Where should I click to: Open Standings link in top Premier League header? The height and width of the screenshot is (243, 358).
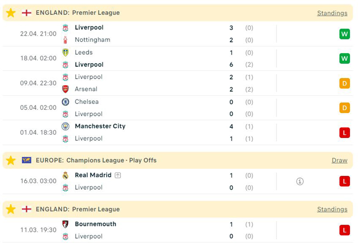click(x=332, y=13)
